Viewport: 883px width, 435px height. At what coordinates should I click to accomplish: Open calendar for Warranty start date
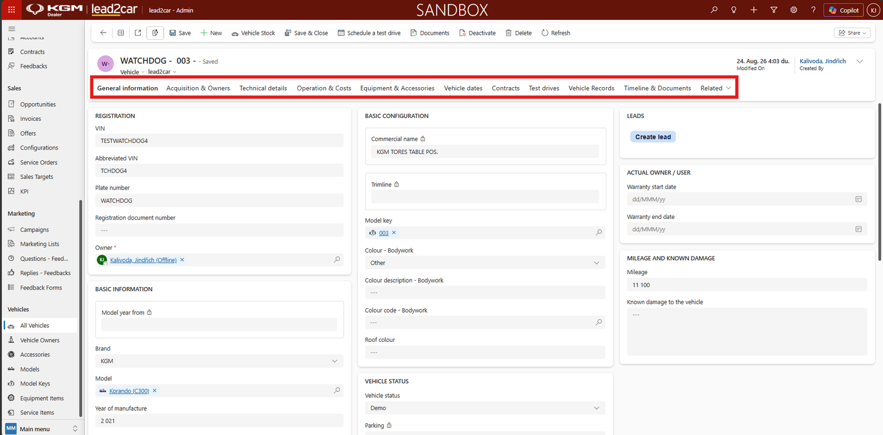coord(858,199)
